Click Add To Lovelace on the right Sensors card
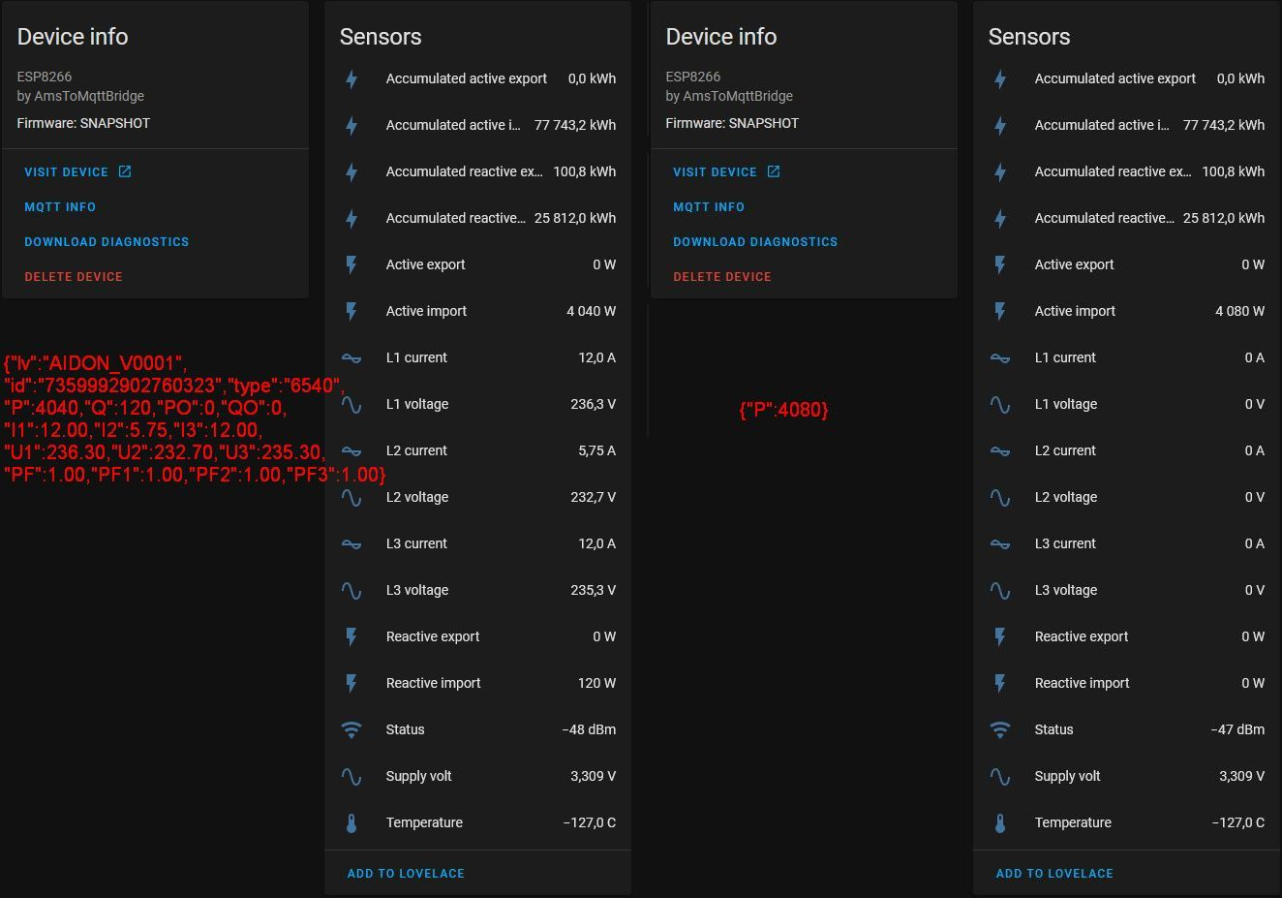 pos(1053,873)
